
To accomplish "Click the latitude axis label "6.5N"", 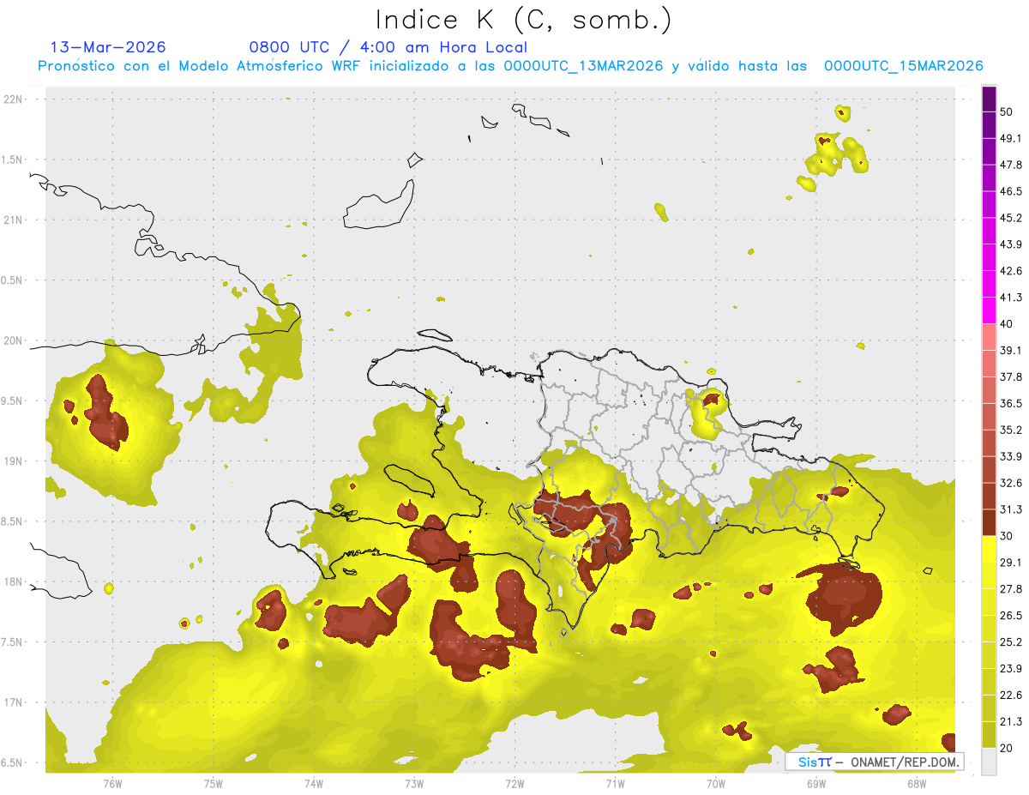I will tap(12, 762).
